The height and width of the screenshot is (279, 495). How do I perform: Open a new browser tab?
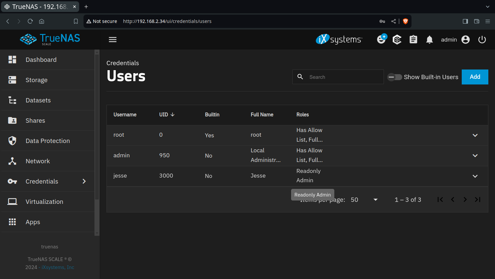pyautogui.click(x=86, y=7)
